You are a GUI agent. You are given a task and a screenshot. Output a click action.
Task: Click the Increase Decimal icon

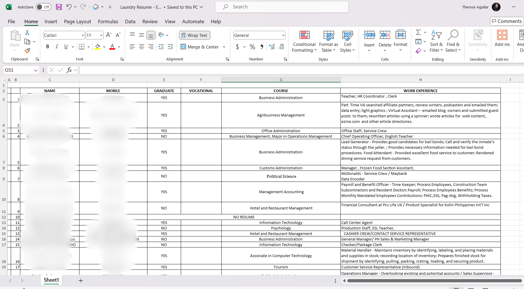coord(272,47)
